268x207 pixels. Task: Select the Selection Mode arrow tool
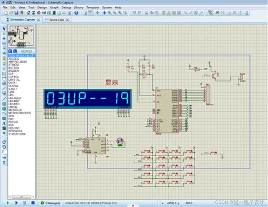point(4,29)
